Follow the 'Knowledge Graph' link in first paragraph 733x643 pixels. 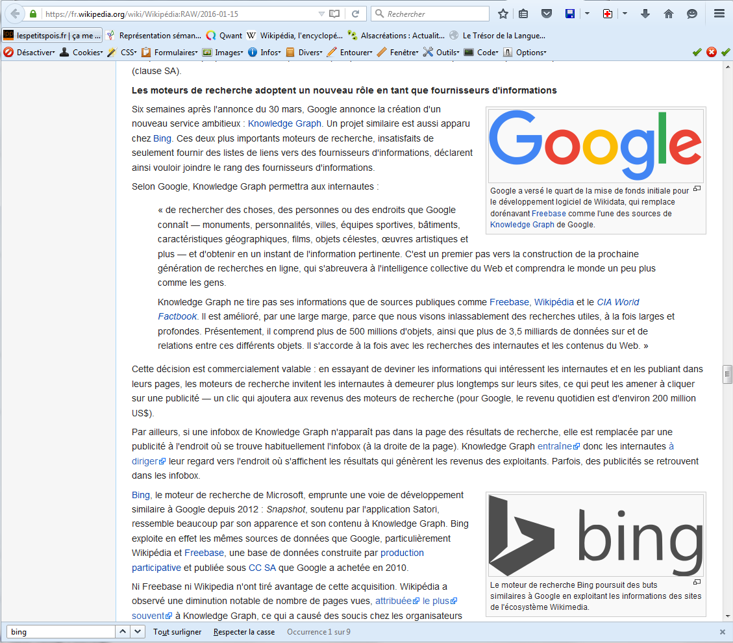click(284, 123)
